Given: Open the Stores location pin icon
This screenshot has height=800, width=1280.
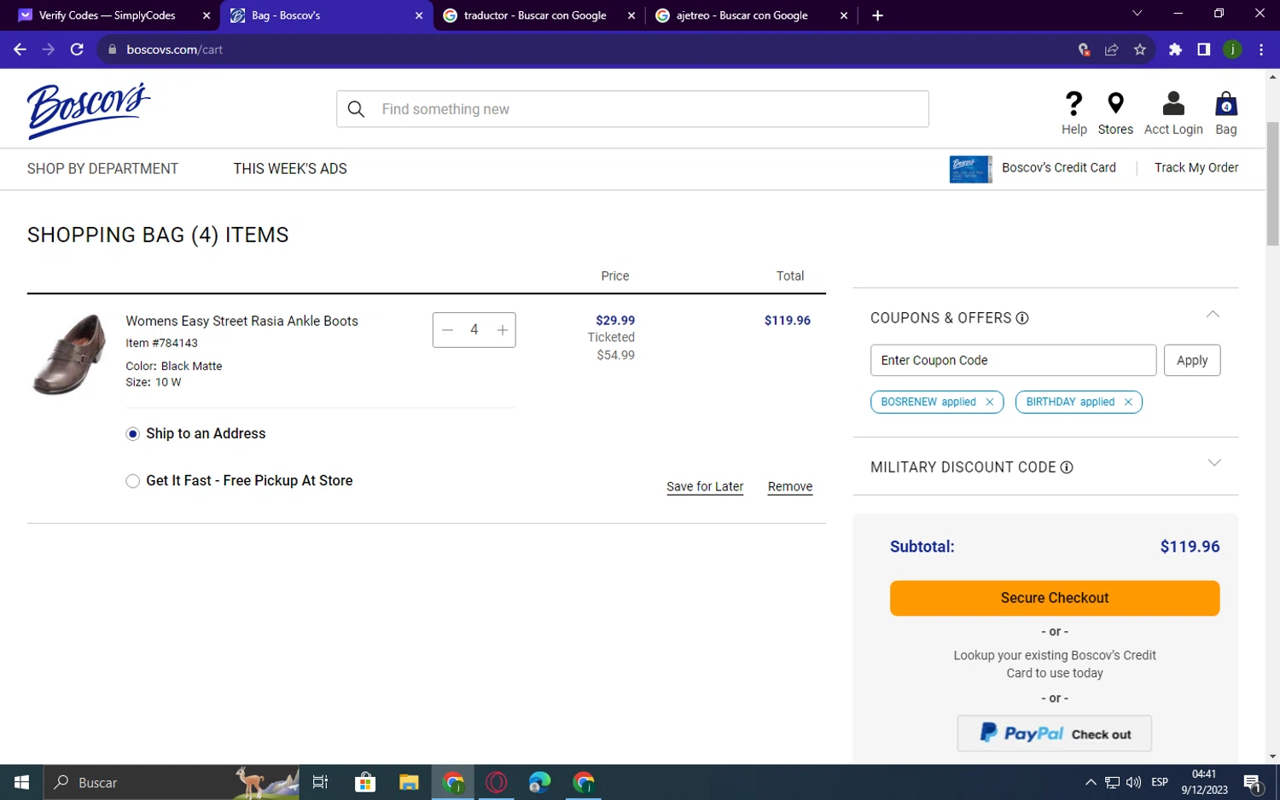Looking at the screenshot, I should [x=1114, y=104].
